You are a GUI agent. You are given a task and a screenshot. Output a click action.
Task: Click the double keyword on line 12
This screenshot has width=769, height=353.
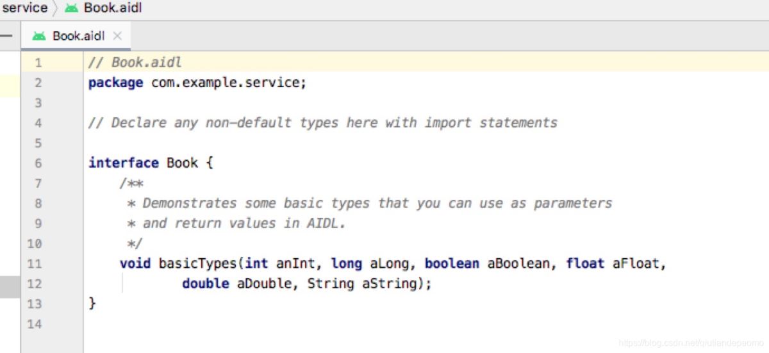click(205, 283)
